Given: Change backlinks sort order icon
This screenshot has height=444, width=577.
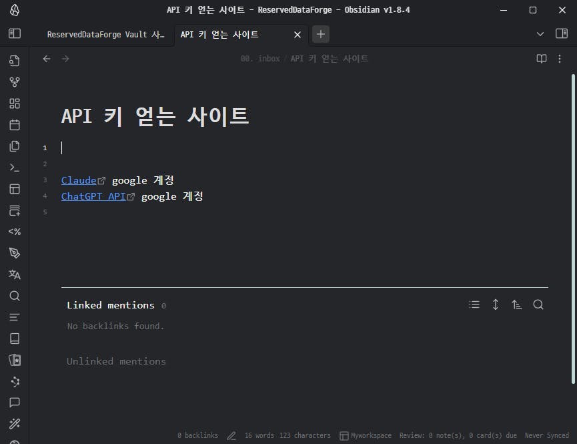Looking at the screenshot, I should [517, 304].
